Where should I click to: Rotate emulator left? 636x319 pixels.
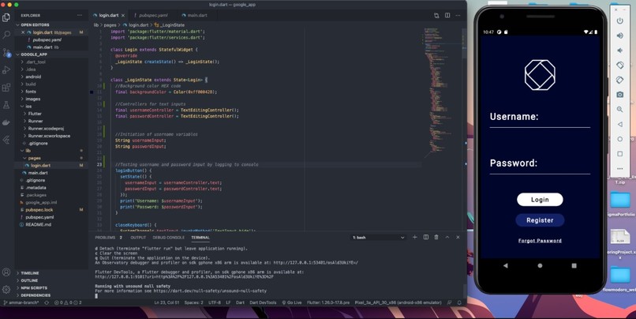pos(619,65)
